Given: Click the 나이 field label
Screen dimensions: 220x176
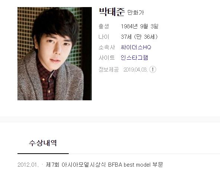Looking at the screenshot, I should click(104, 37).
